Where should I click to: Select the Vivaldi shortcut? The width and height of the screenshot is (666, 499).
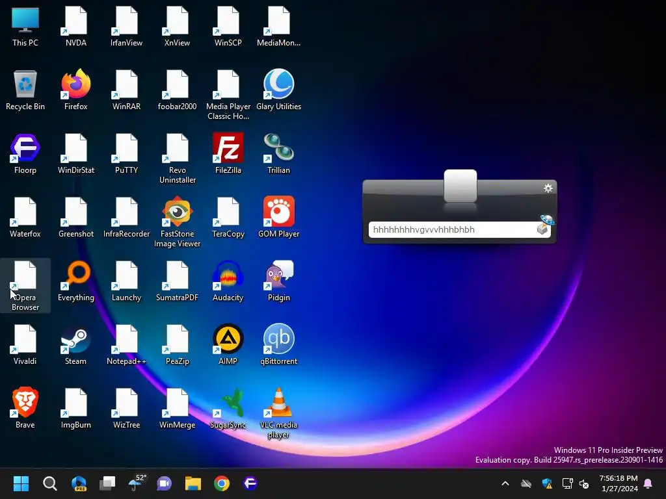pyautogui.click(x=25, y=344)
